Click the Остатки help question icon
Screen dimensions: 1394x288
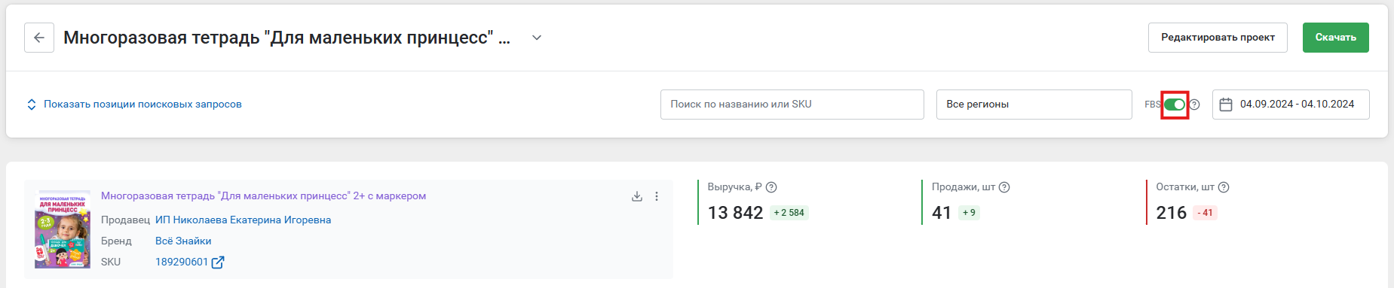pos(1224,187)
